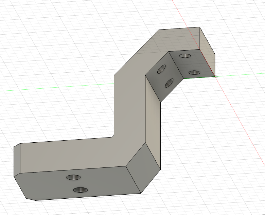Select the lower hole on the bottom flange face
Viewport: 265px width, 215px height.
tap(81, 190)
